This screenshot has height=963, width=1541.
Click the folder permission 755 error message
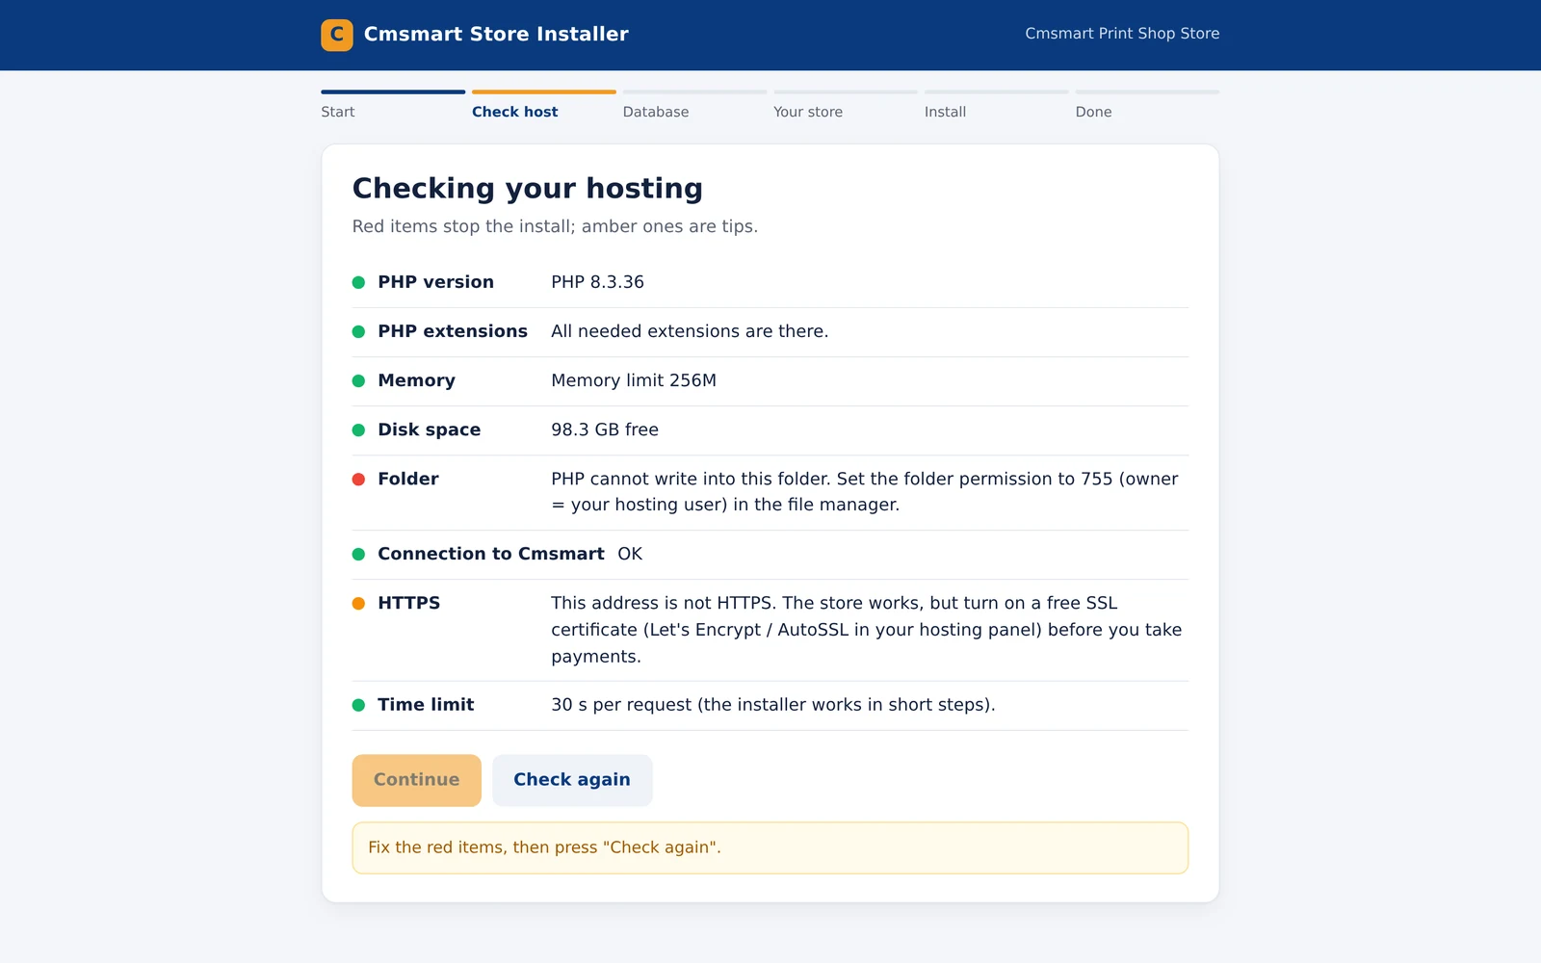865,492
